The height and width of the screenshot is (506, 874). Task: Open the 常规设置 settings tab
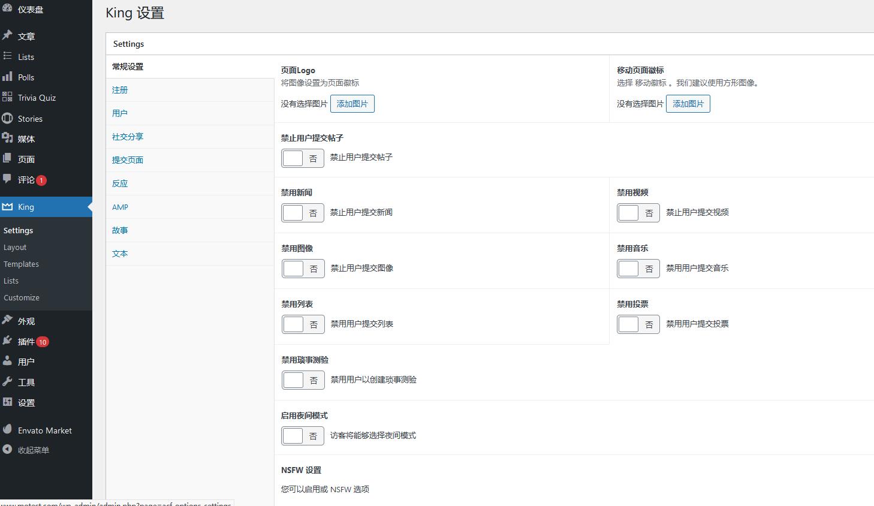coord(190,67)
